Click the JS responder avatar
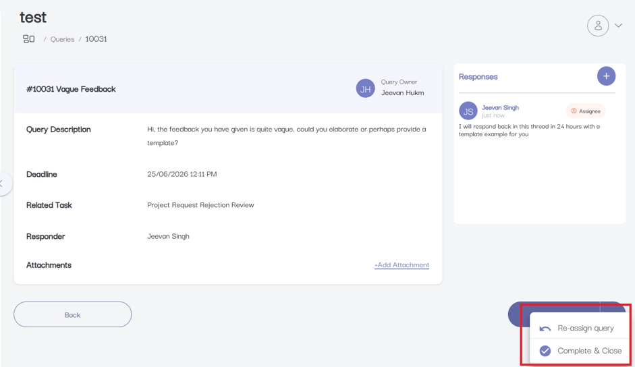This screenshot has height=367, width=635. pos(468,111)
